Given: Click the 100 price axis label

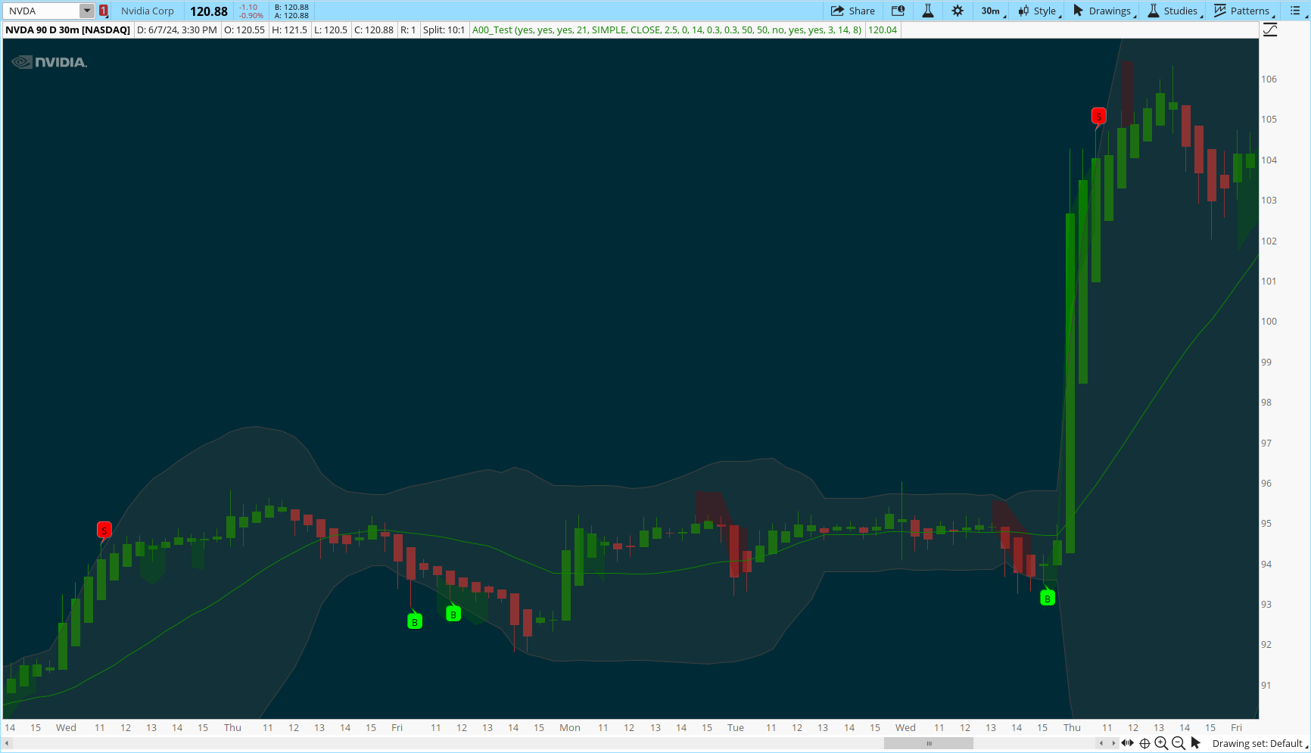Looking at the screenshot, I should point(1269,321).
